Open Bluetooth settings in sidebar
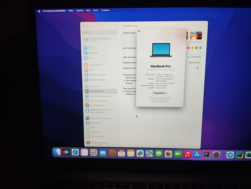 [x=91, y=53]
